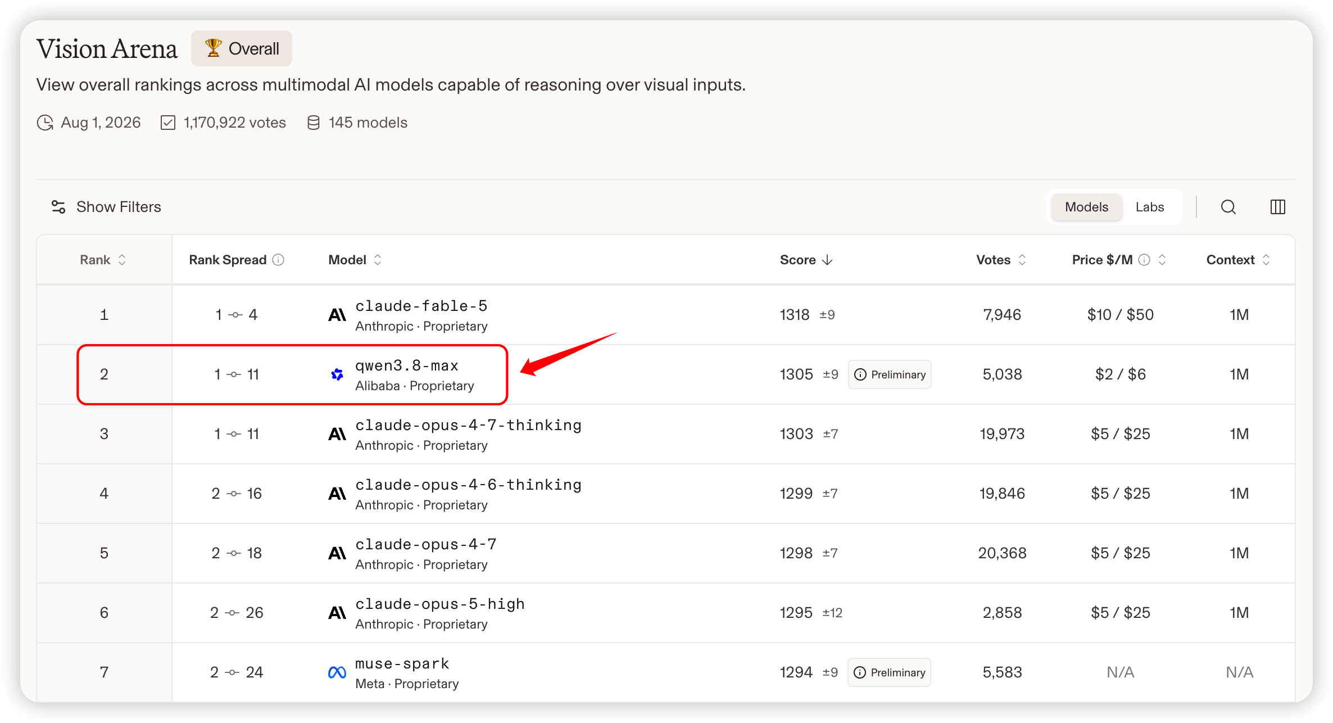Click score 1318 for claude-fable-5

pyautogui.click(x=795, y=315)
